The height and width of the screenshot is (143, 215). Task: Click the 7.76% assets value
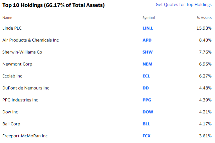(205, 52)
